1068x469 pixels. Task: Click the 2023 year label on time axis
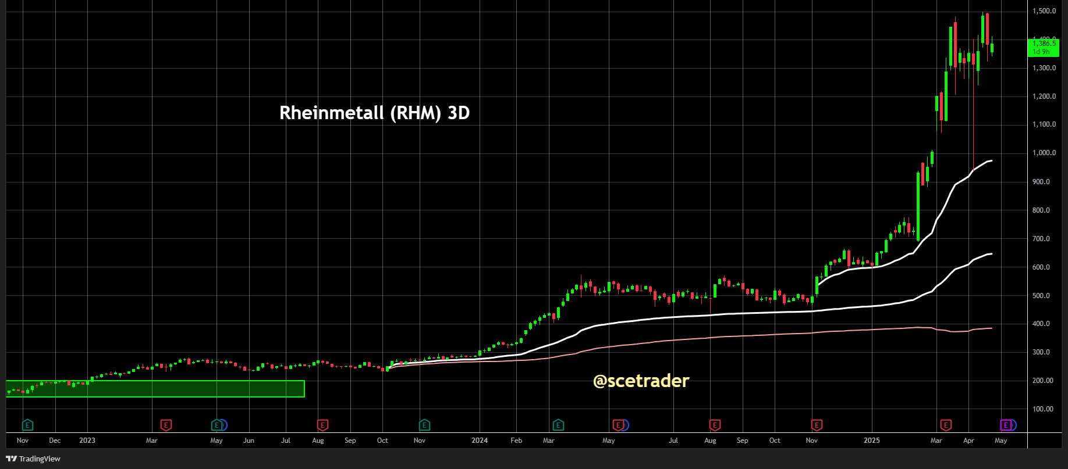click(87, 441)
